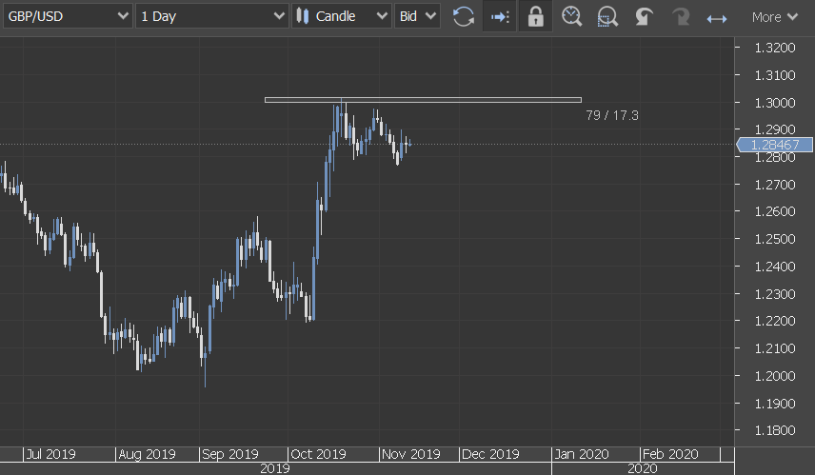Click the Feb 2020 time axis label
This screenshot has height=475, width=815.
point(670,454)
